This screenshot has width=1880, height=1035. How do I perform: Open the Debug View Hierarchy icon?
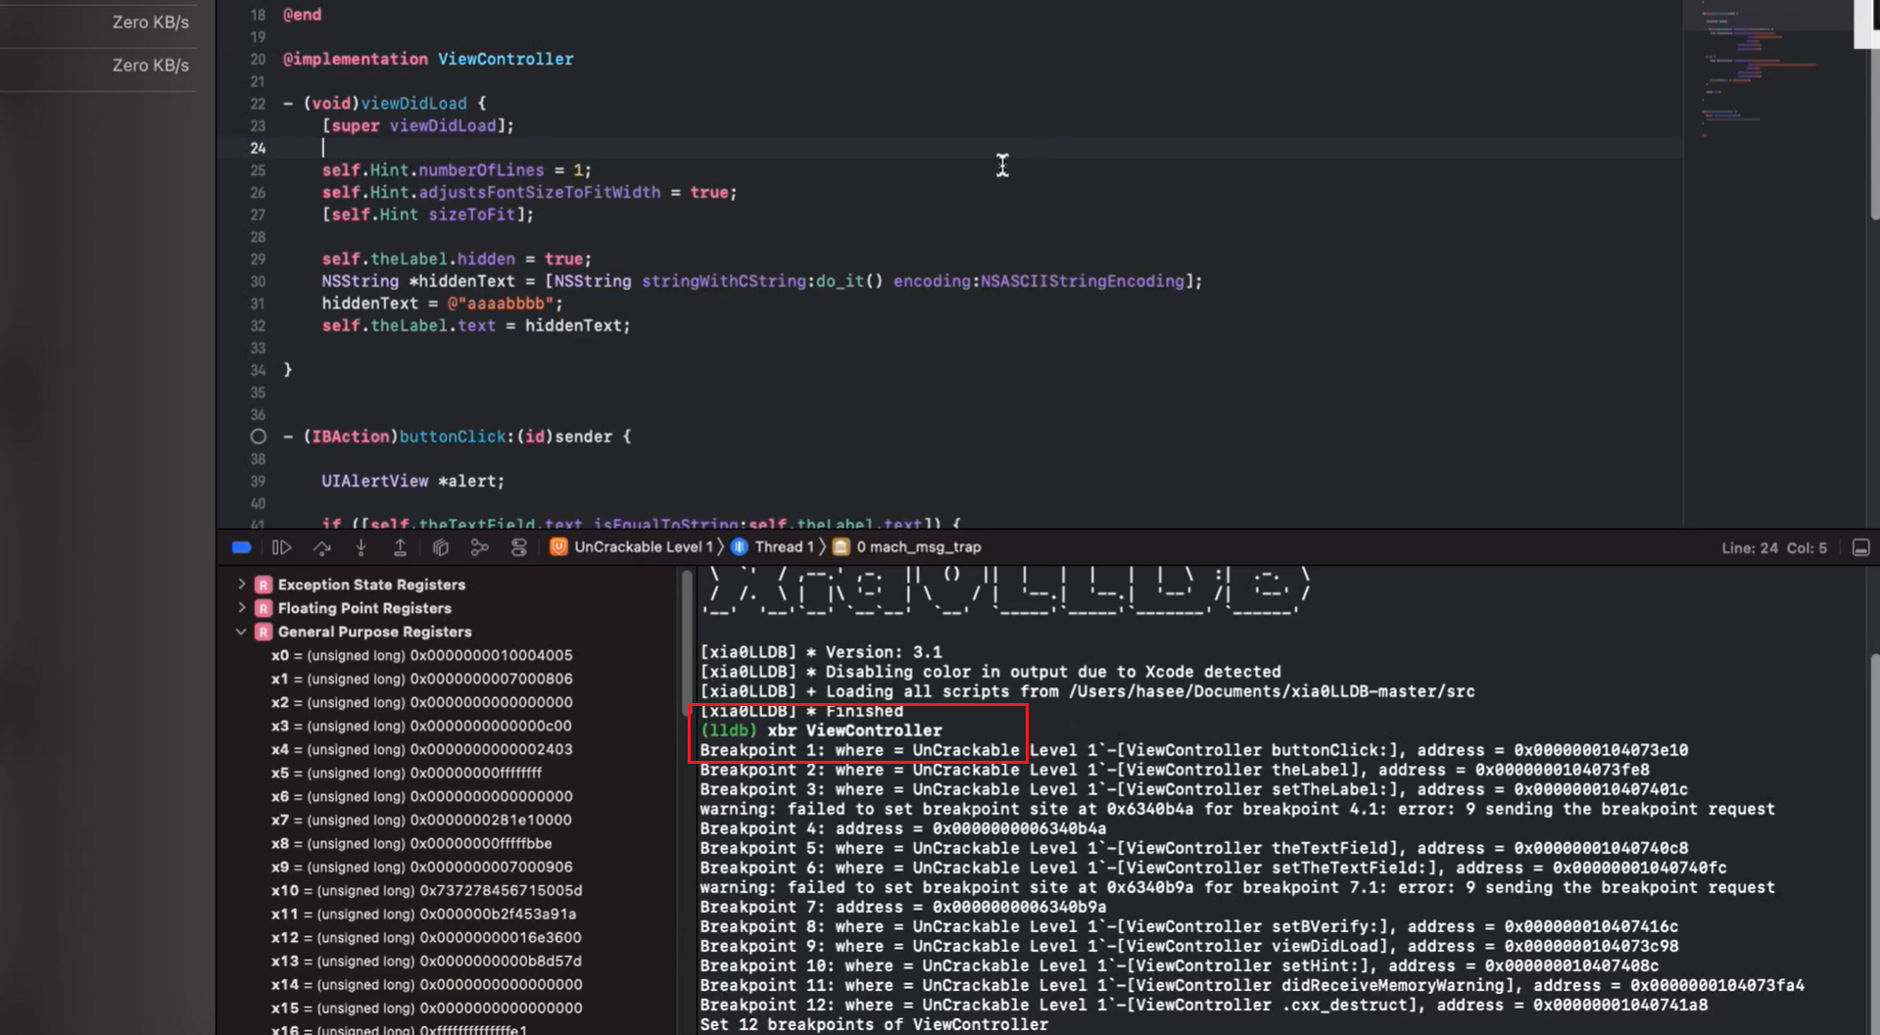tap(441, 547)
